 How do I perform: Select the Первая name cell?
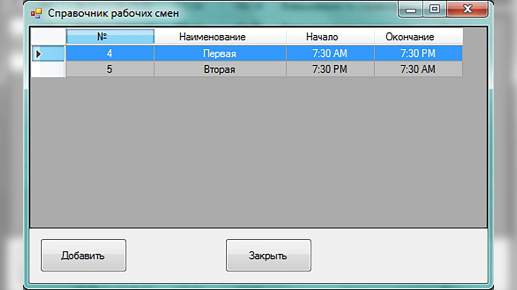[x=220, y=54]
